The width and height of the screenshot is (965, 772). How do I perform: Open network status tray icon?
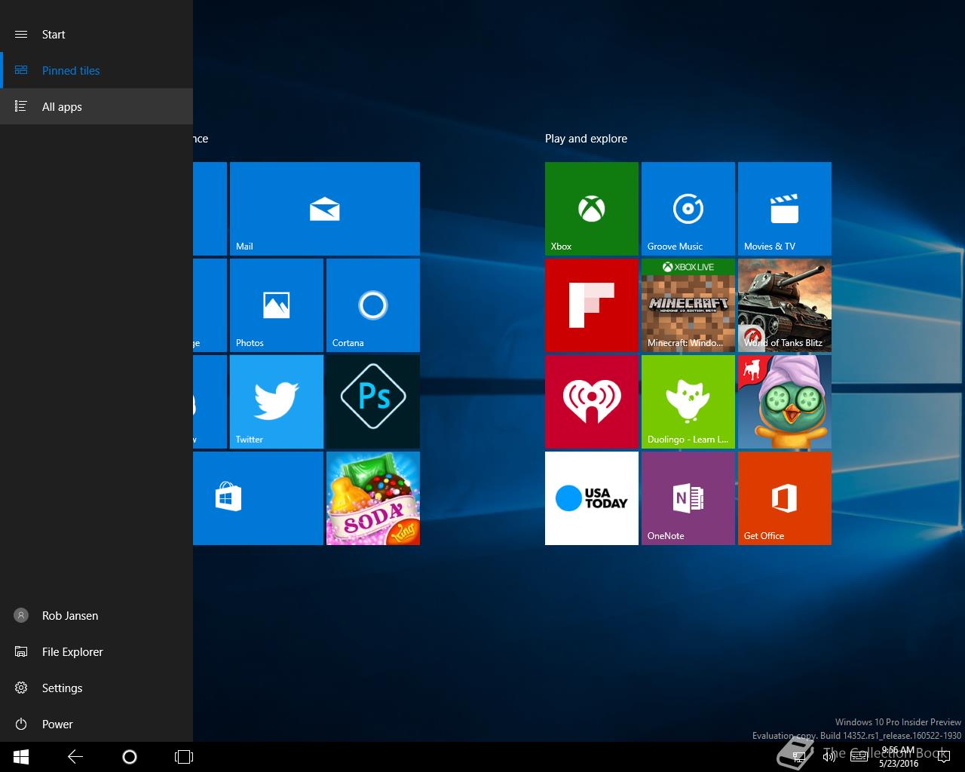pyautogui.click(x=798, y=756)
